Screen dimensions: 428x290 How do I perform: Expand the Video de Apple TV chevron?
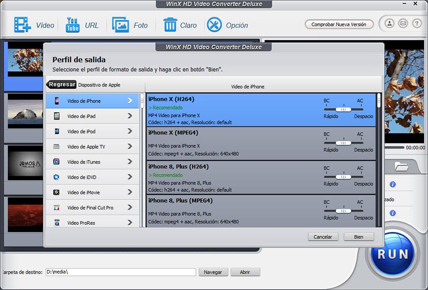tap(130, 147)
